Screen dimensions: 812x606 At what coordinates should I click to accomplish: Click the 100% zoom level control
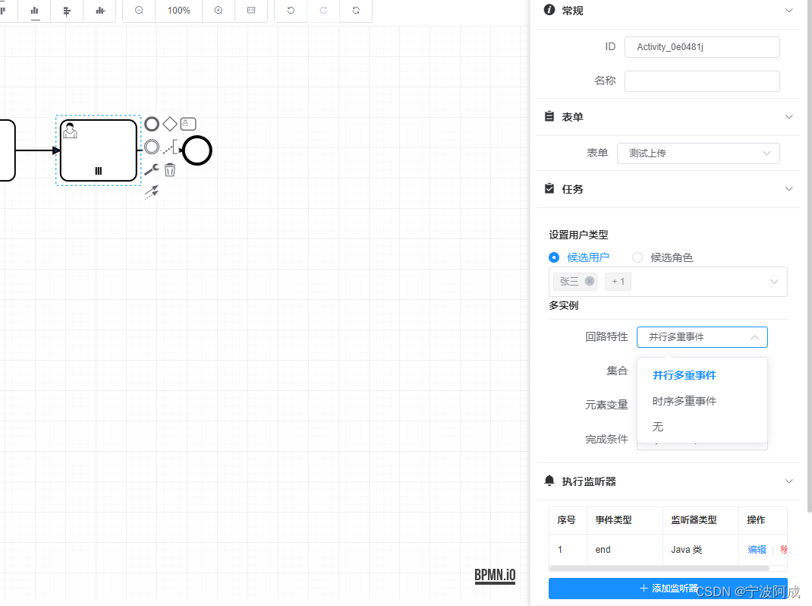point(178,11)
